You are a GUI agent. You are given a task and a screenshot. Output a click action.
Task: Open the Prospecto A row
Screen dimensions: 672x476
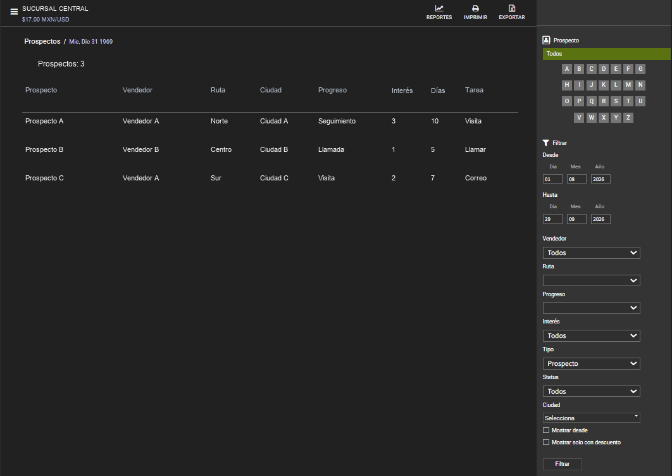click(x=270, y=122)
